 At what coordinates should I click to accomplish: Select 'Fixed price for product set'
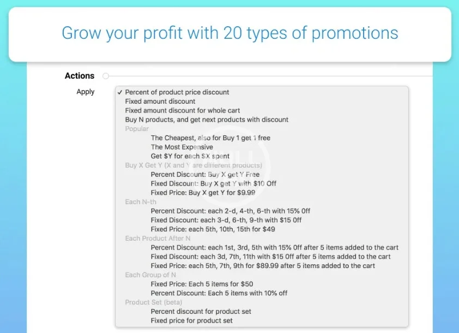191,320
